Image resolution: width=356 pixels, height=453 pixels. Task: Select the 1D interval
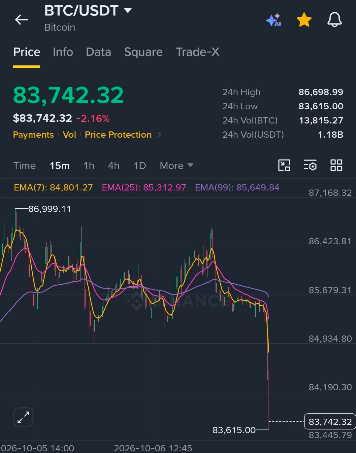tap(140, 165)
